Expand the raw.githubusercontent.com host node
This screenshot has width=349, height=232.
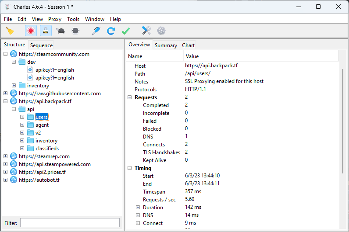point(6,93)
